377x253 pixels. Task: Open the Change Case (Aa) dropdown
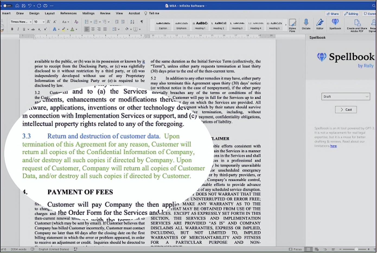click(x=66, y=22)
